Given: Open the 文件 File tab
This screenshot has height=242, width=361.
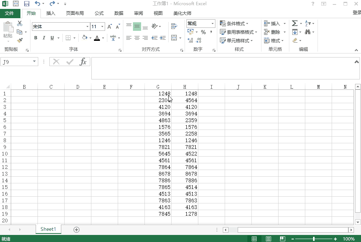Looking at the screenshot, I should tap(10, 13).
